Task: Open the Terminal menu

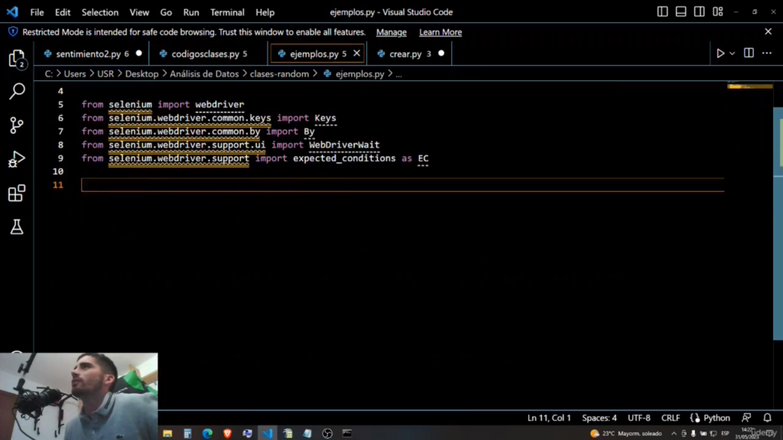Action: click(x=227, y=12)
